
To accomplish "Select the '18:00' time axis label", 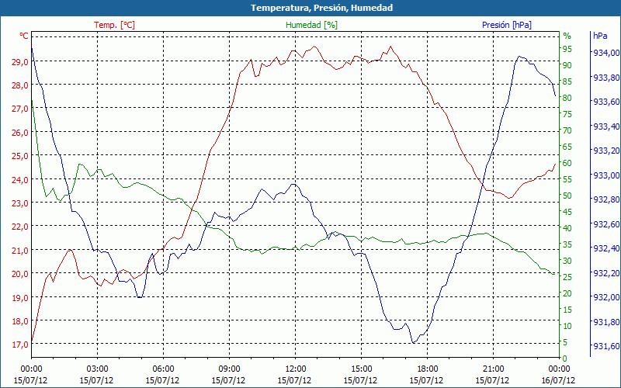I will (427, 369).
